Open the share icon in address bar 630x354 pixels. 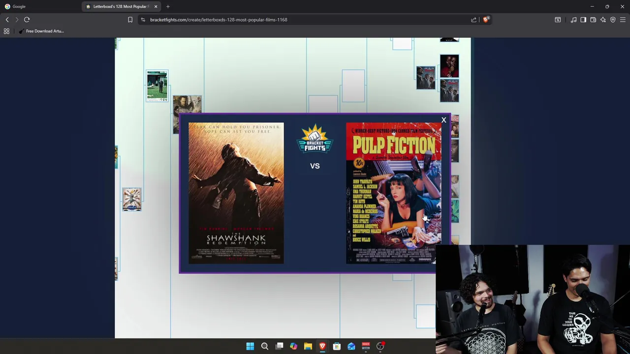pyautogui.click(x=474, y=20)
